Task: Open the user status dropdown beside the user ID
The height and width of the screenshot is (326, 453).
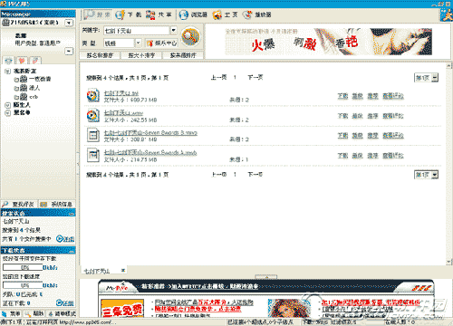Action: (x=69, y=23)
